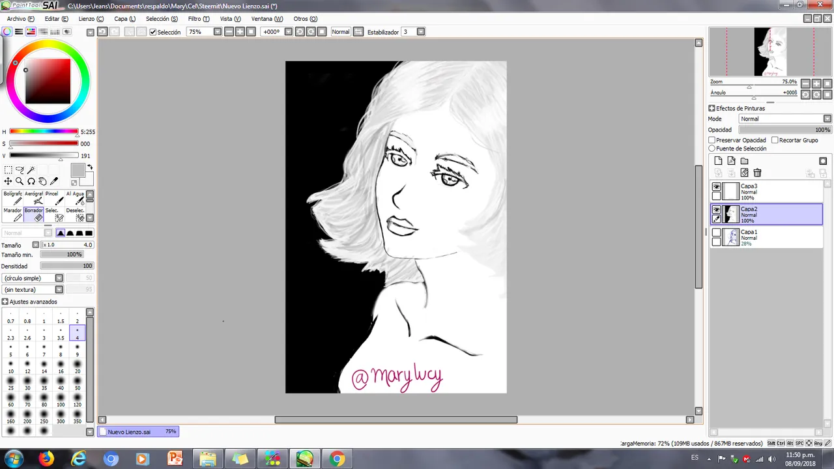The height and width of the screenshot is (469, 834).
Task: Toggle the Selección checkbox
Action: pyautogui.click(x=153, y=32)
